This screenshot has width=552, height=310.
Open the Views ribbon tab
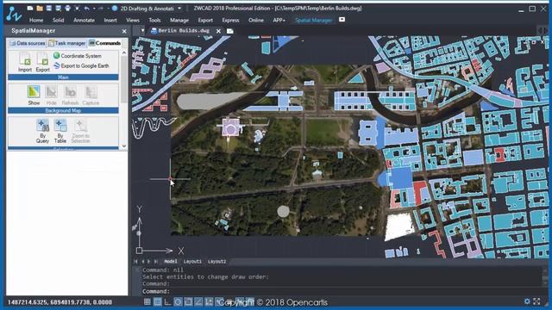133,20
